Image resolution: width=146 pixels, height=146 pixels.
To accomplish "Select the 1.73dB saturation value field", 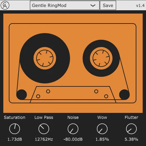I will (15, 139).
